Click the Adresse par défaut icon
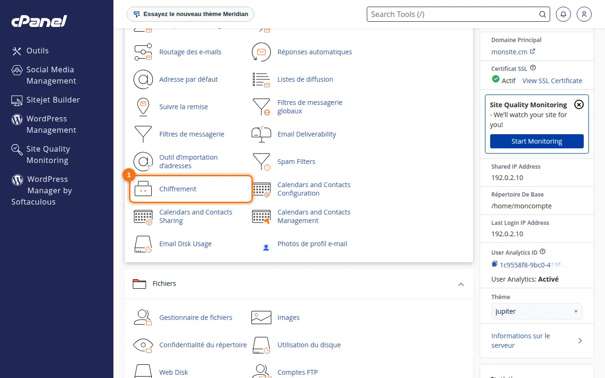The image size is (605, 378). click(143, 79)
